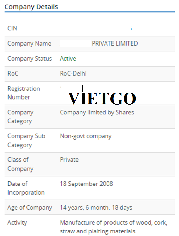
Task: Click the 14 years age value
Action: 96,208
